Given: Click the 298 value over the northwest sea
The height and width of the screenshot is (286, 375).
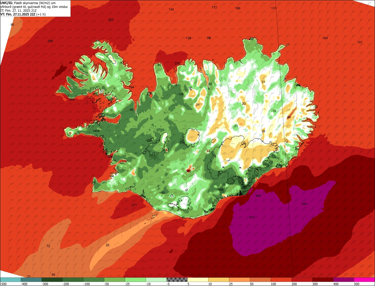Looking at the screenshot, I should [x=50, y=41].
